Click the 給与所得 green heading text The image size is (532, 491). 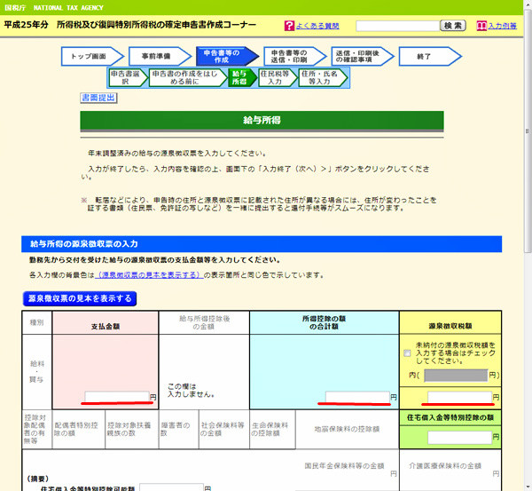point(262,120)
